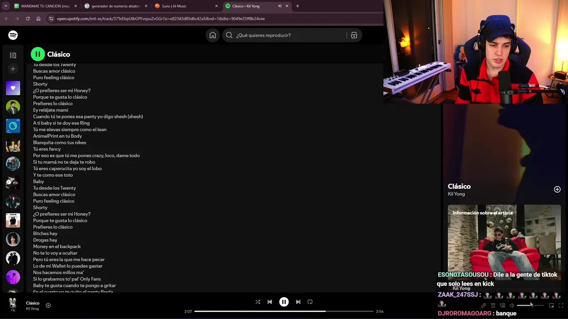Click lyric 'Lo de mi Wallet lo puedes gastar'
Screen dimensions: 568x319
tap(68, 266)
